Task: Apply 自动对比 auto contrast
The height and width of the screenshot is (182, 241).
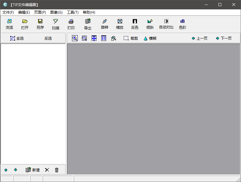Action: (166, 24)
